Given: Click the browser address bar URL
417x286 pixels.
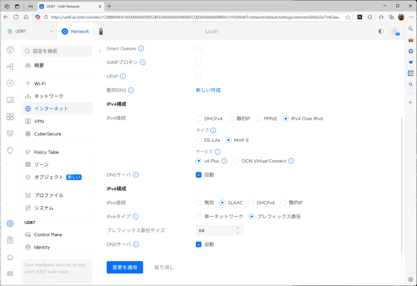Looking at the screenshot, I should tap(196, 17).
